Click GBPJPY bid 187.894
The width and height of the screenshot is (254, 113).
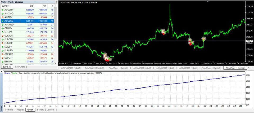(30, 62)
